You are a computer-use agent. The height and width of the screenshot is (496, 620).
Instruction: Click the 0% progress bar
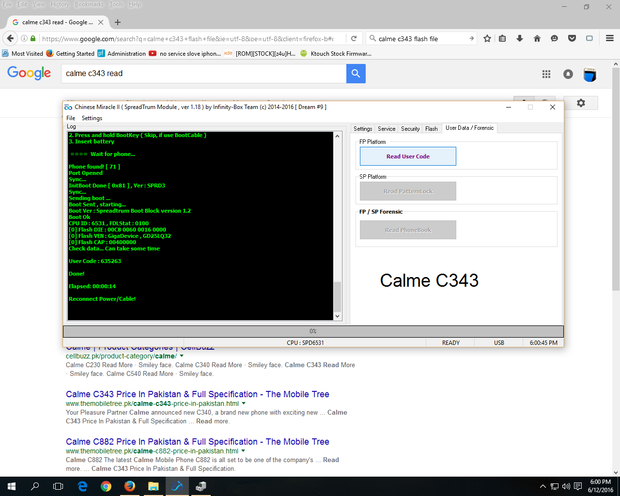(313, 331)
